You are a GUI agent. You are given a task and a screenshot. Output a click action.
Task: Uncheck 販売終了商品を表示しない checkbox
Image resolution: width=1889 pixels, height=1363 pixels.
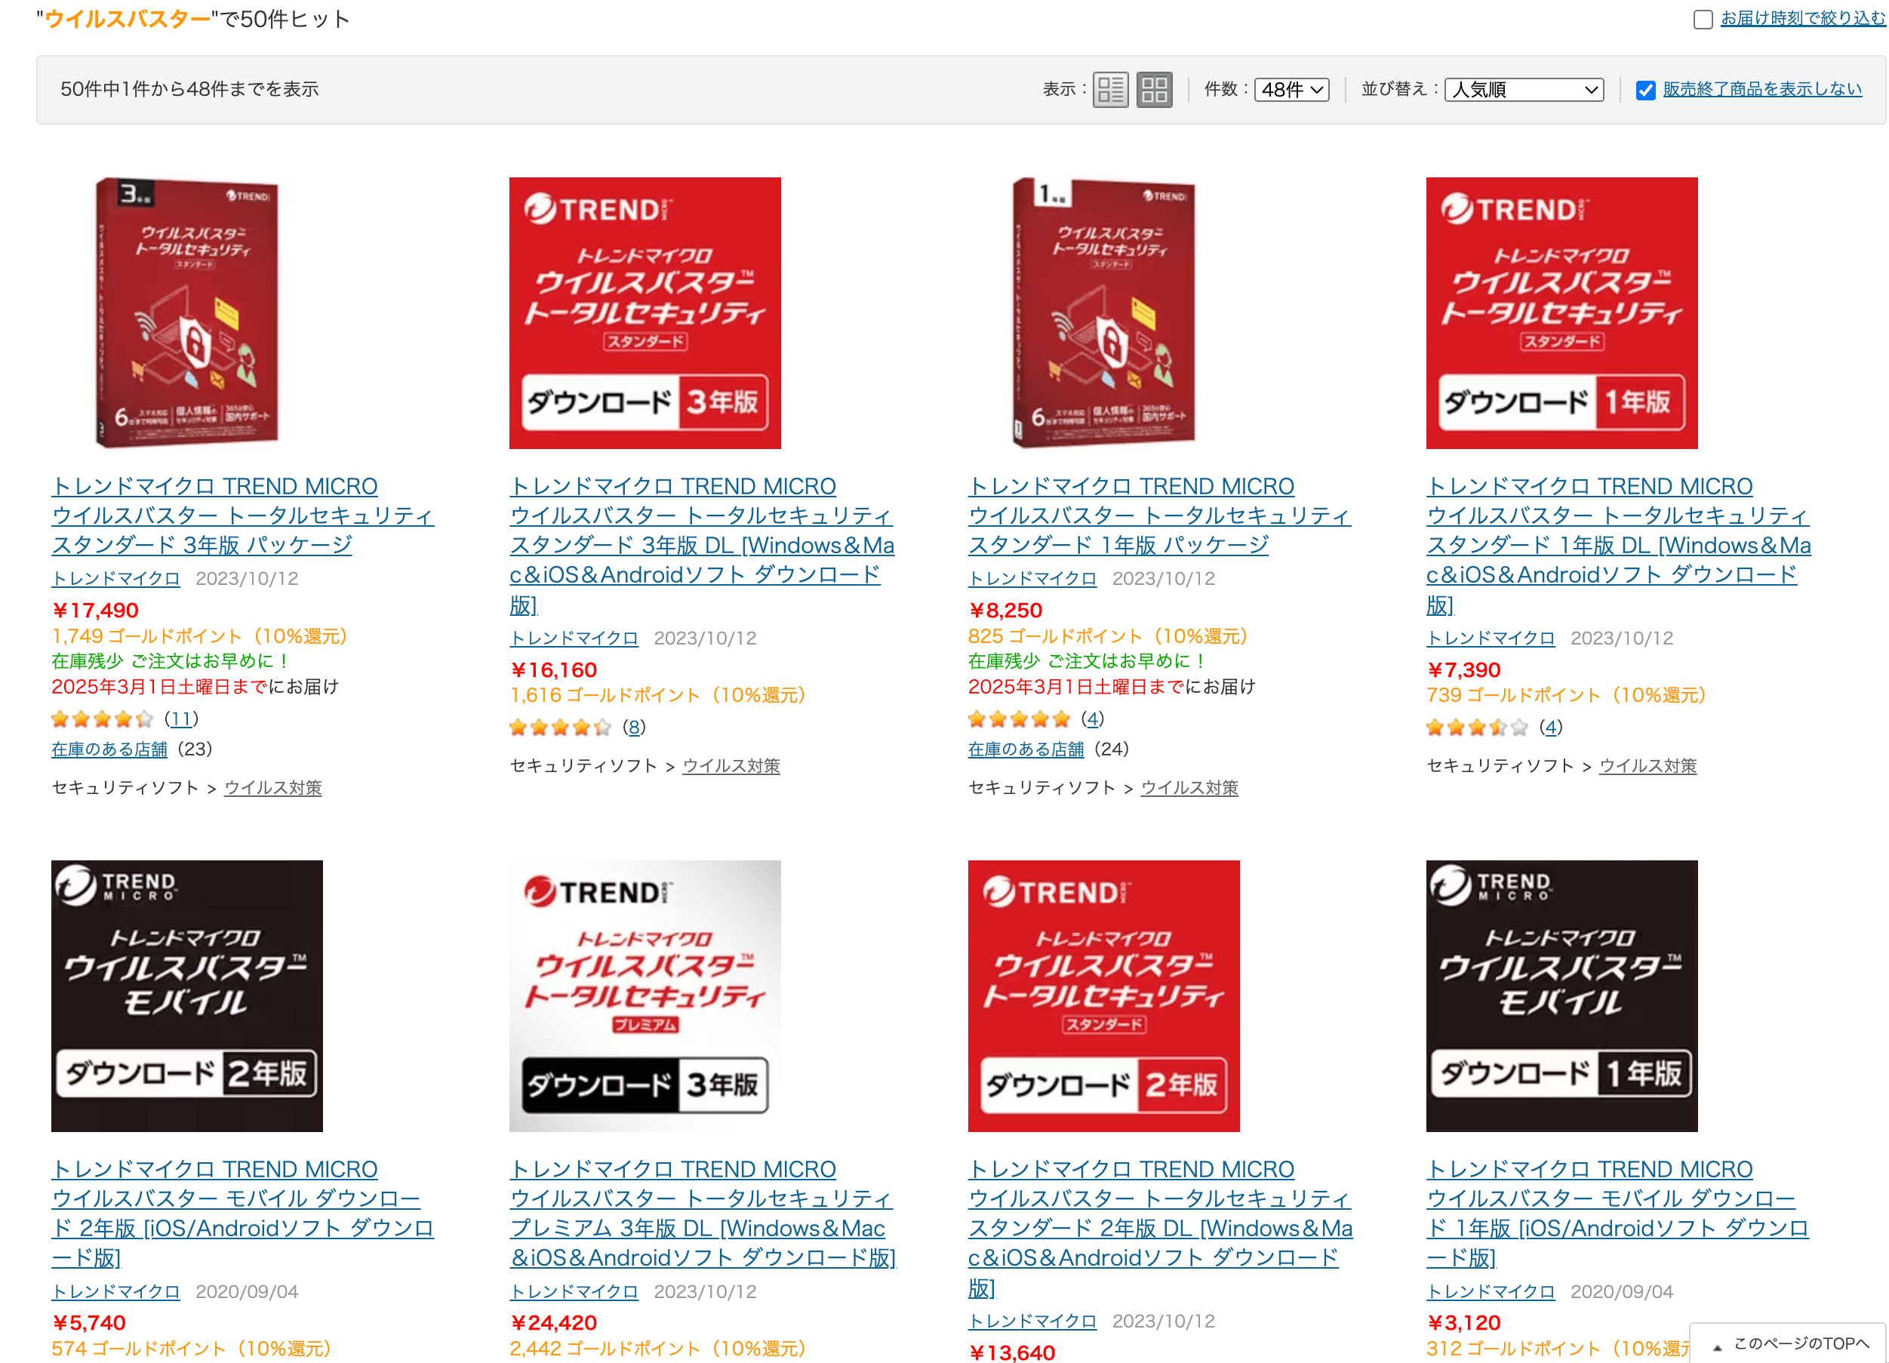click(1645, 90)
